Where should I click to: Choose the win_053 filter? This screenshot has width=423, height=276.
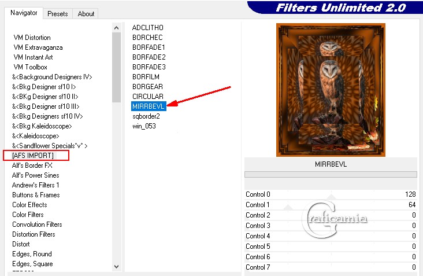[x=144, y=126]
